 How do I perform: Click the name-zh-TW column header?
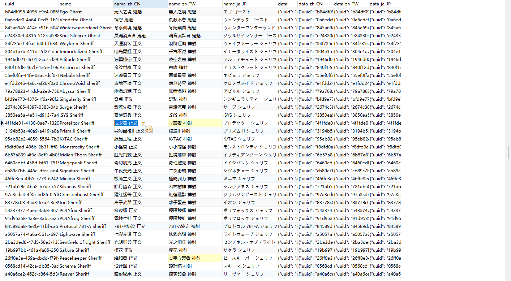[x=195, y=4]
